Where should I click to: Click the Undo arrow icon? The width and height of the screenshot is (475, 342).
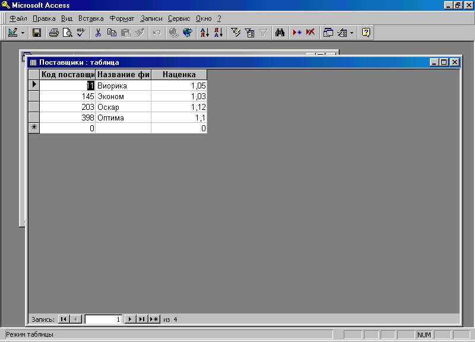(157, 33)
